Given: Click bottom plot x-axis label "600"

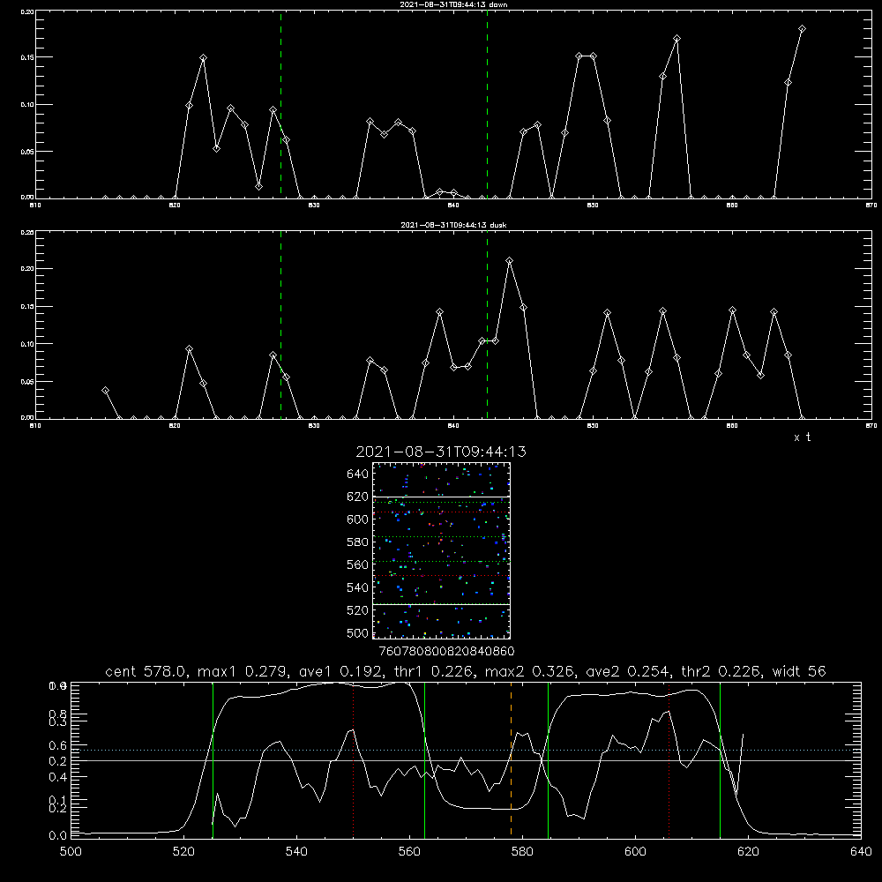Looking at the screenshot, I should [635, 852].
